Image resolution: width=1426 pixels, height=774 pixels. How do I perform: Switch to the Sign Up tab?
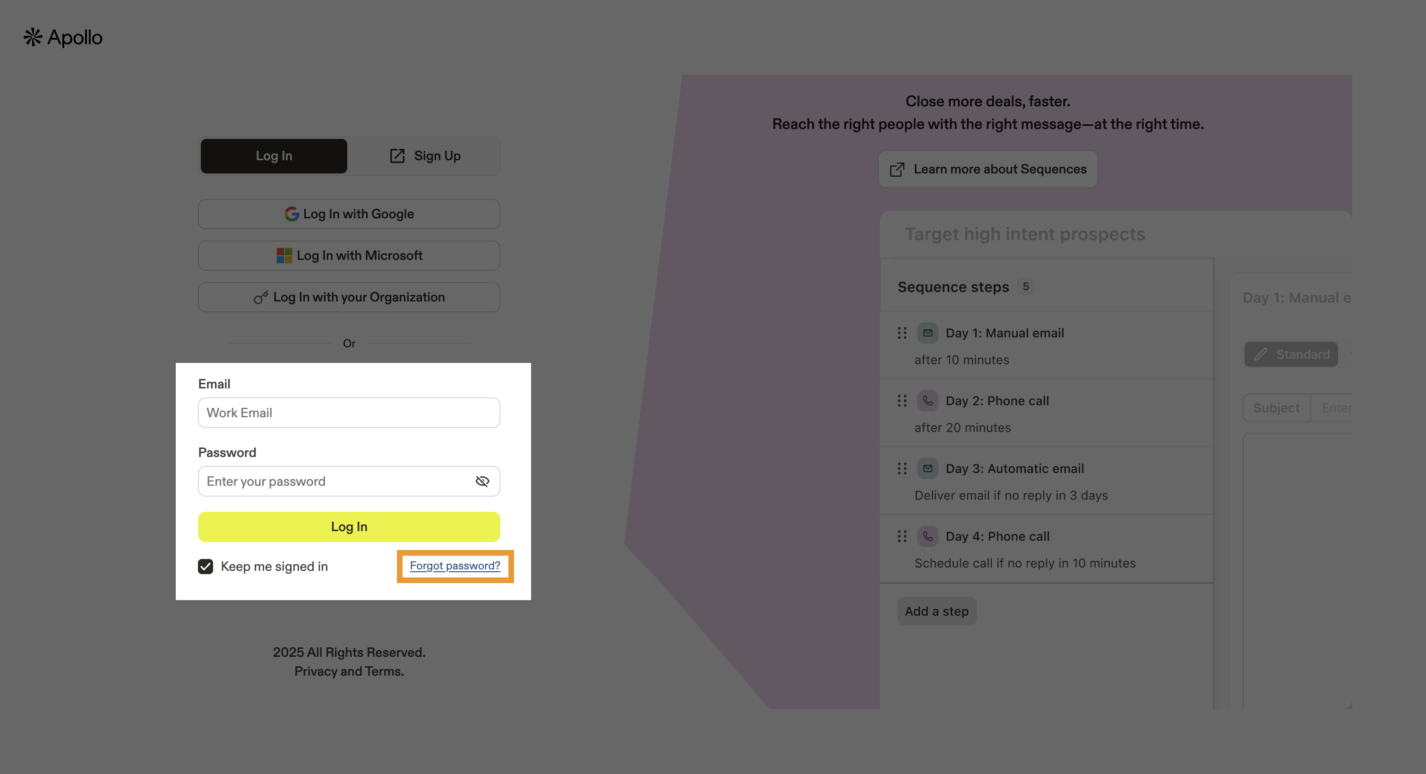[425, 156]
